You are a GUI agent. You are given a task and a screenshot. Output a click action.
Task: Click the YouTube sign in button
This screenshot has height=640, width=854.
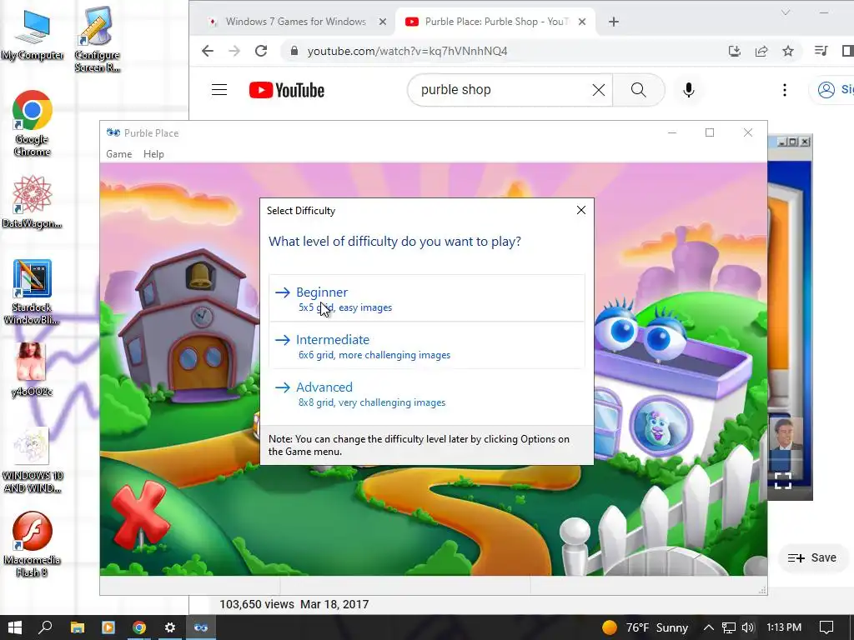pyautogui.click(x=831, y=90)
